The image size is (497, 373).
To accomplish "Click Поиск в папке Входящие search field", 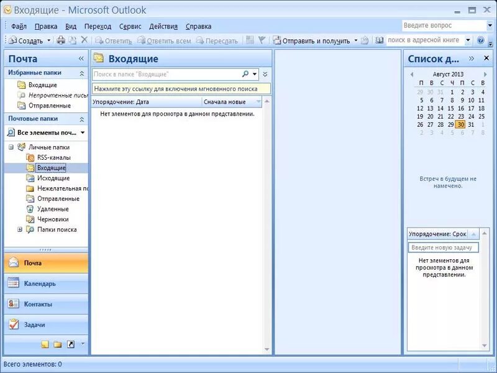I will [166, 74].
